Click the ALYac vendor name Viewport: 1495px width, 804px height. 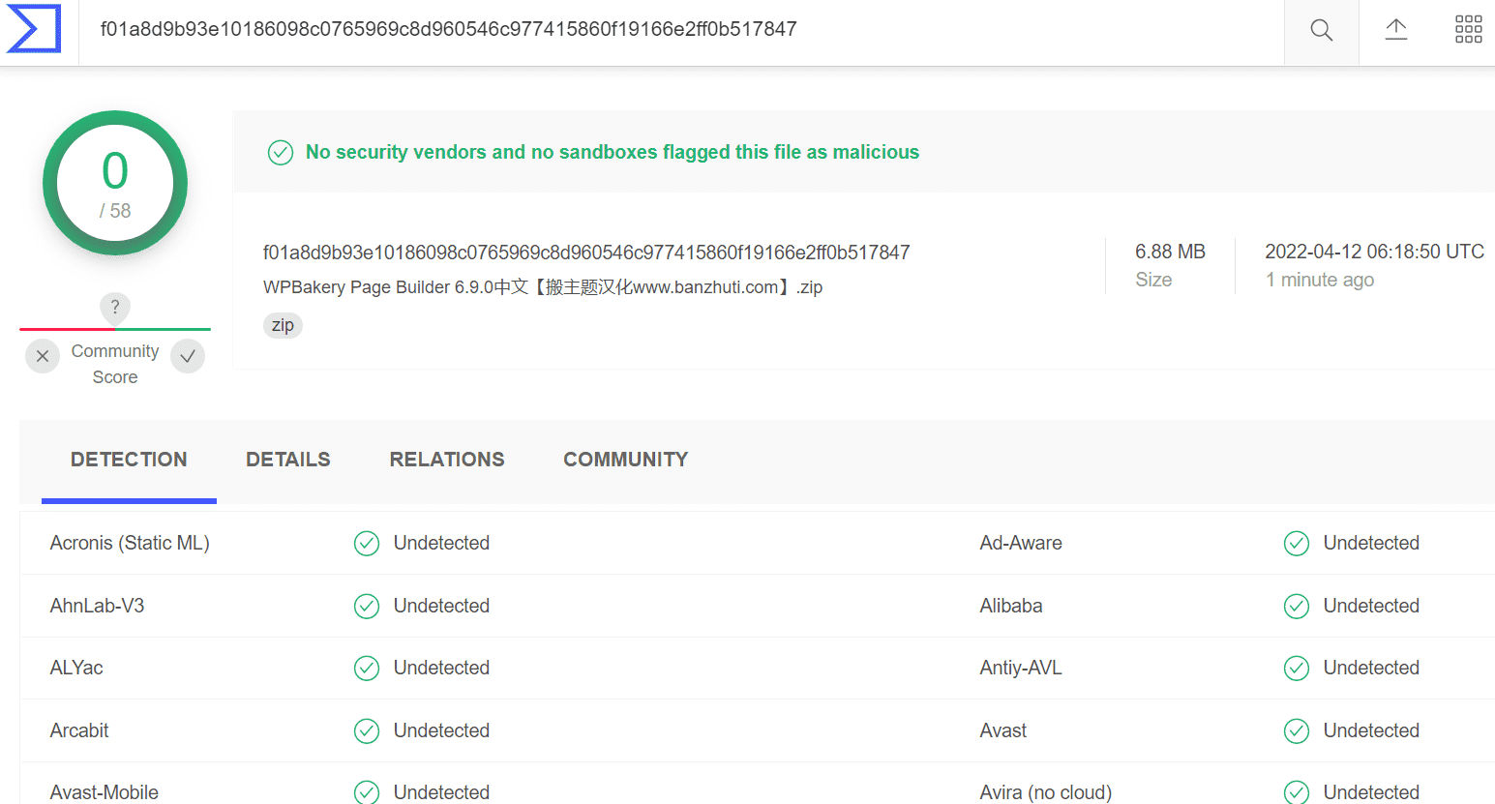[76, 668]
